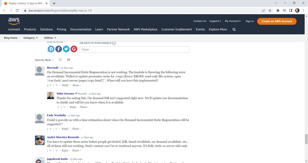Open the browser extensions puzzle icon

click(x=278, y=10)
